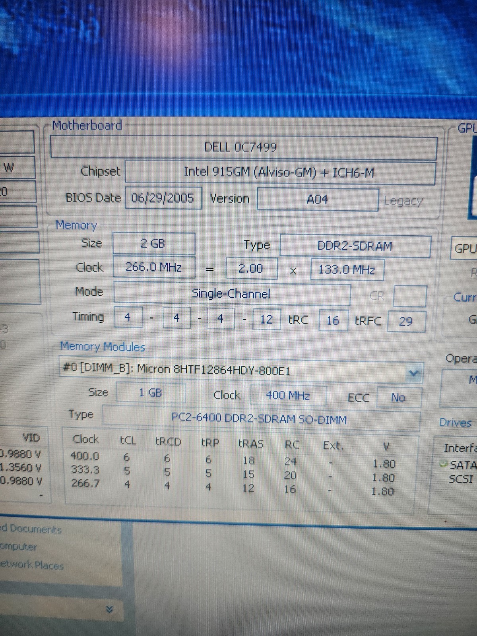The image size is (477, 636).
Task: Click the Memory Modules section label
Action: point(103,347)
